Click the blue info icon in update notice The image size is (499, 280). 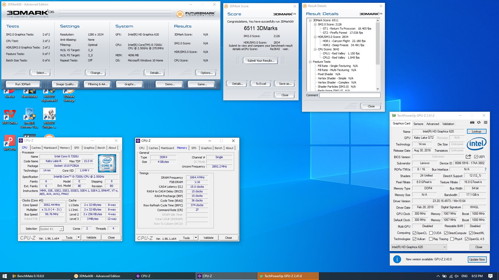[397, 259]
